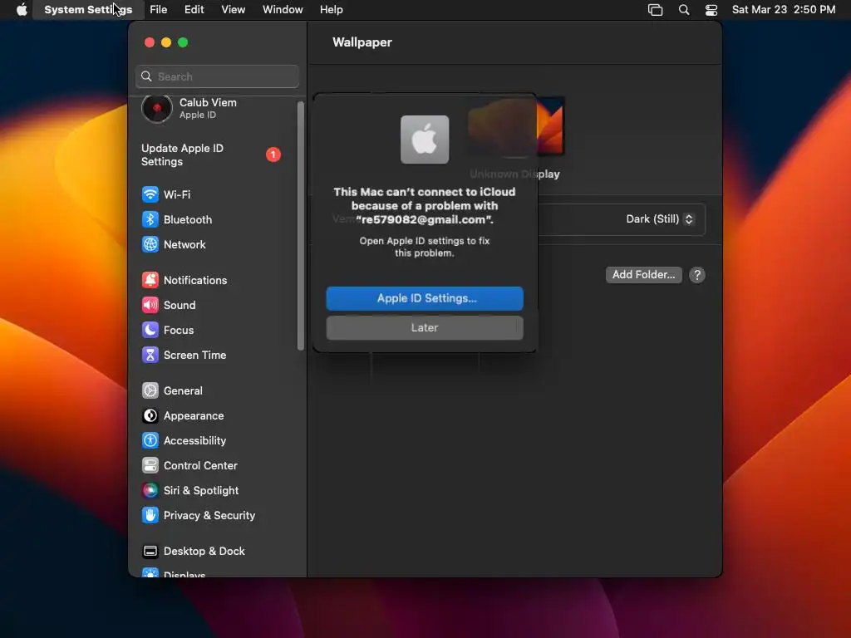Click the red notification badge showing 1
851x638 pixels.
coord(273,155)
